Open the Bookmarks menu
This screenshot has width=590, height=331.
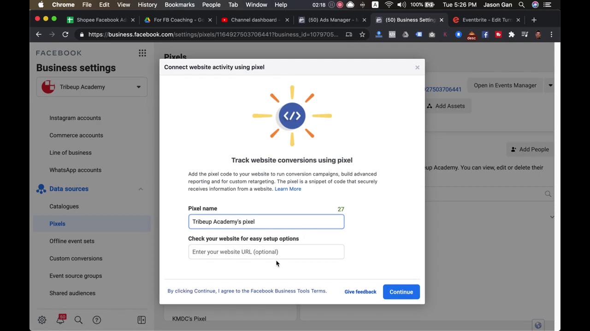coord(179,5)
